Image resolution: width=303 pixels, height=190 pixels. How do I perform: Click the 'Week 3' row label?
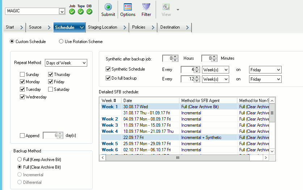[110, 125]
